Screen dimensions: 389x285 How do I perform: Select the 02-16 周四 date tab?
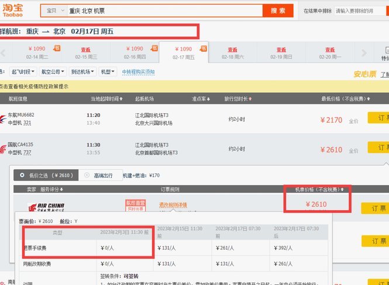pos(135,53)
